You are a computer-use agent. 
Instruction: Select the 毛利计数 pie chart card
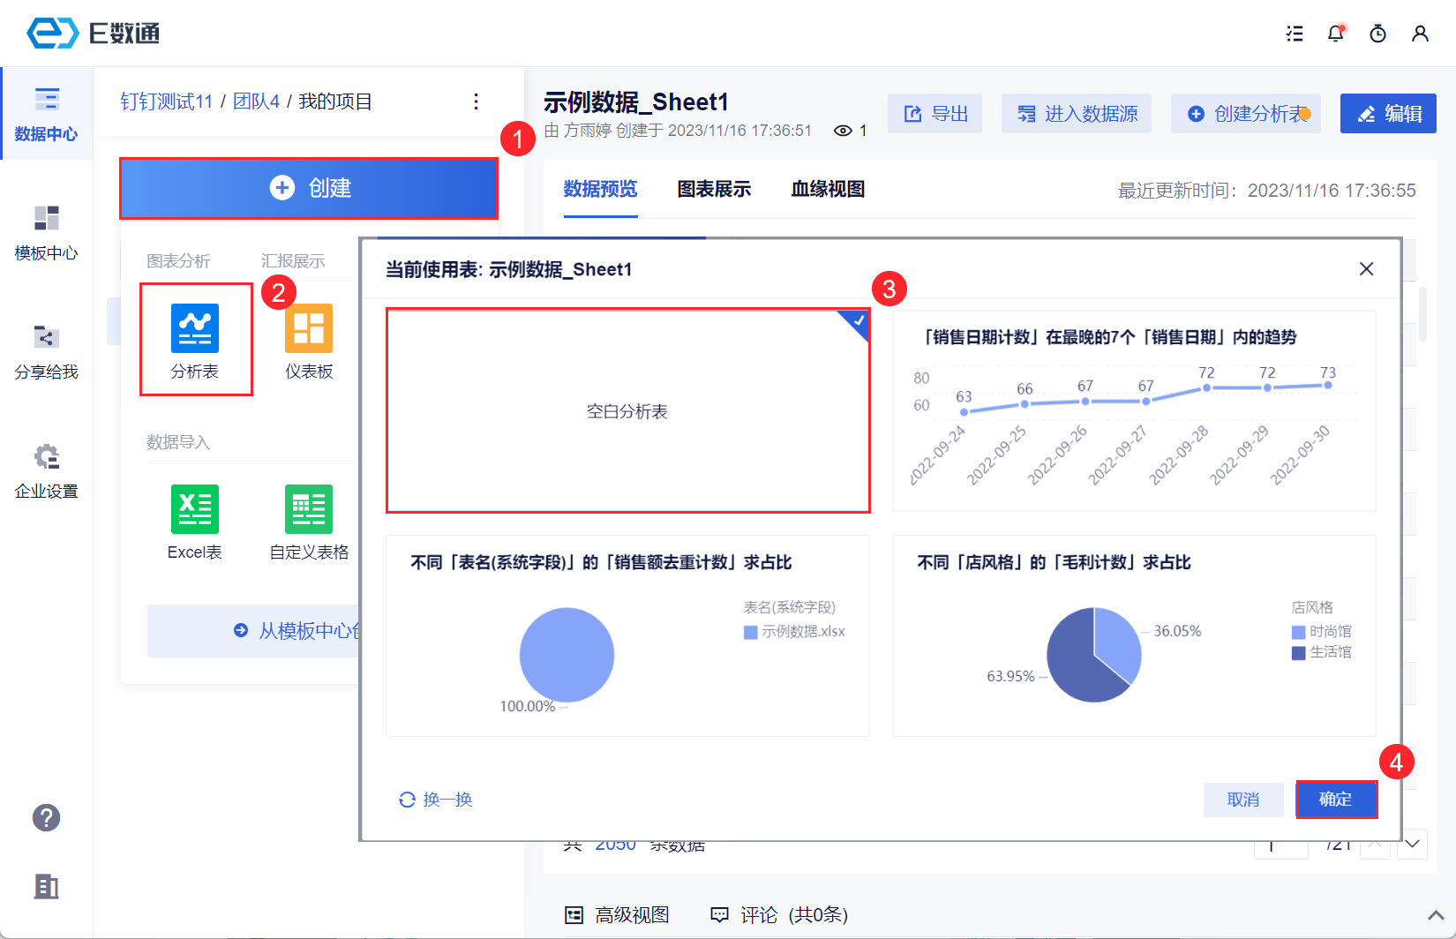(x=1134, y=635)
